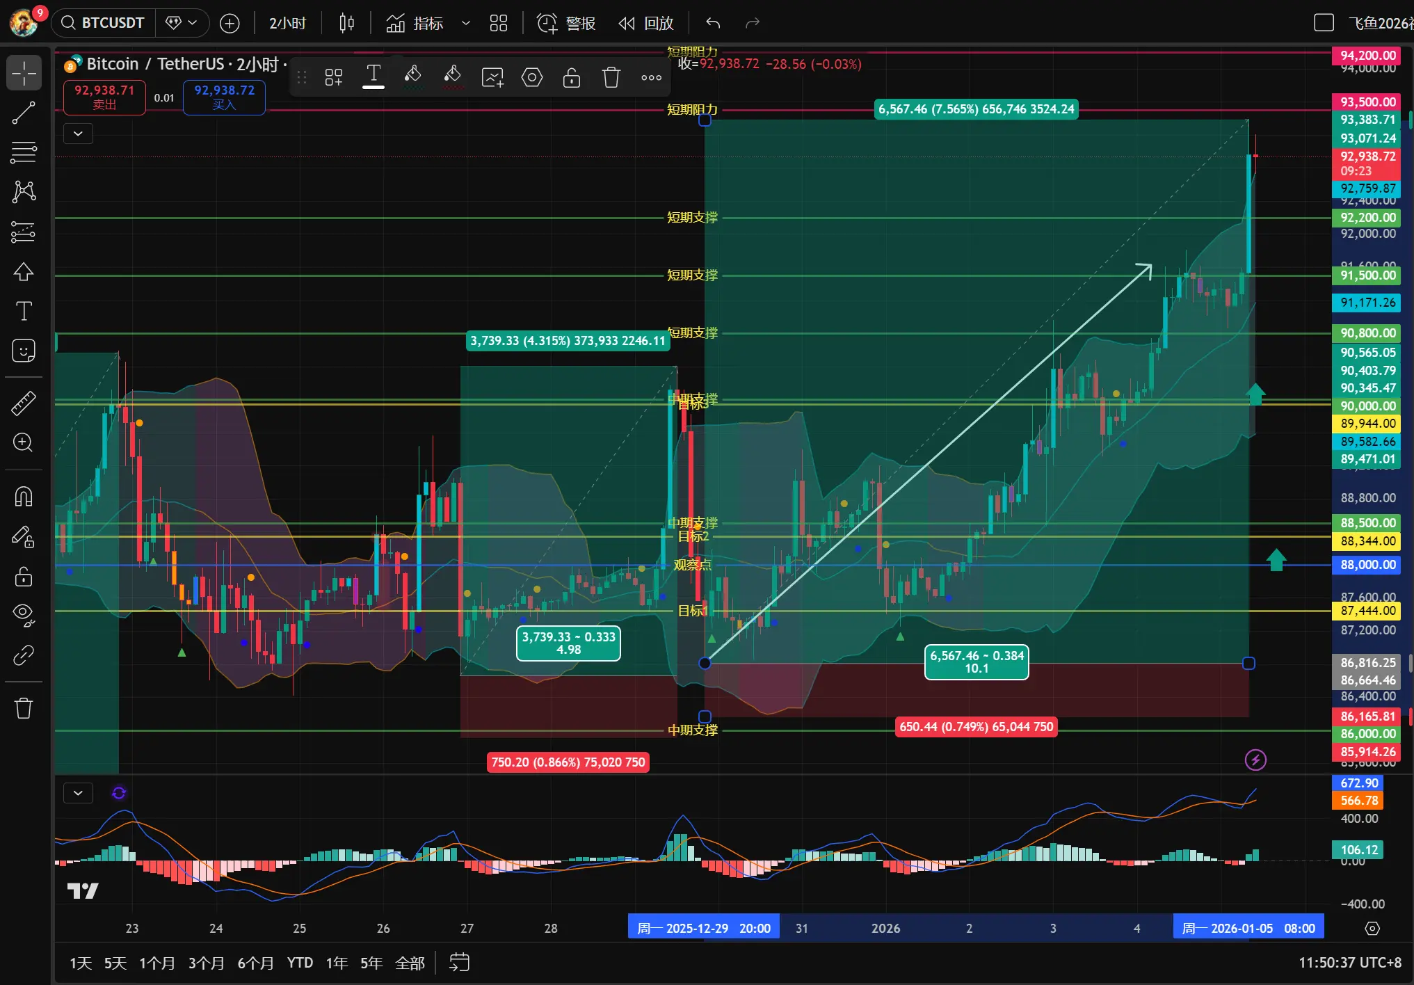
Task: Click the delete trash icon in floating toolbar
Action: coord(611,77)
